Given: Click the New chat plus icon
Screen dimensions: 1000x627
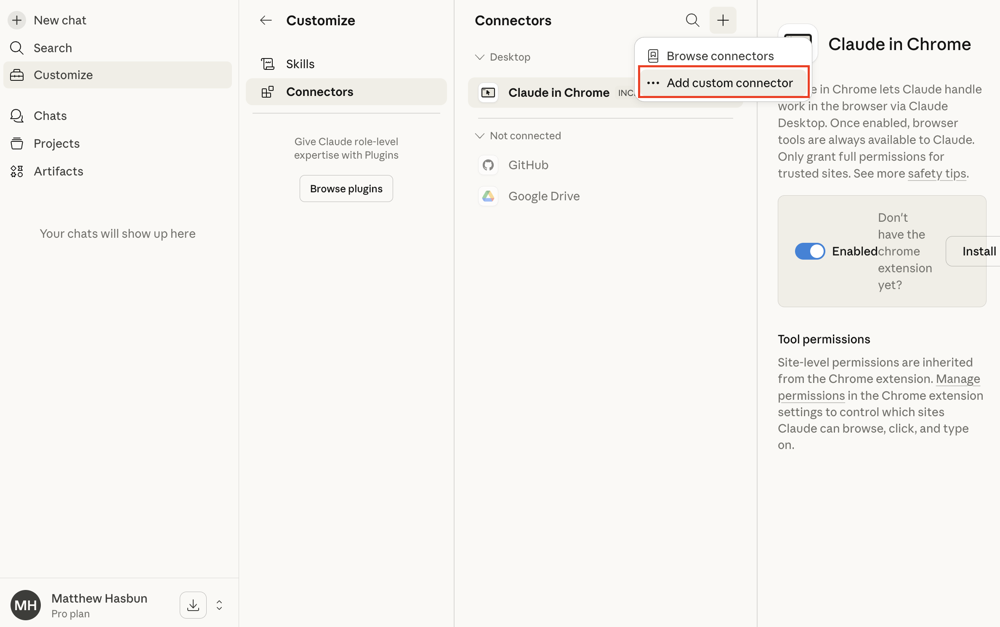Looking at the screenshot, I should (17, 20).
